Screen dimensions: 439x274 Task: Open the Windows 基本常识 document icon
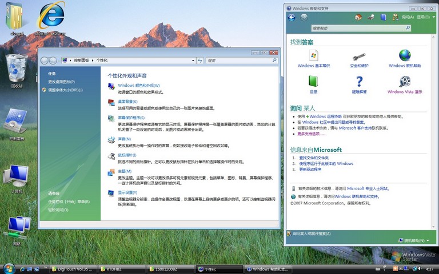[314, 55]
